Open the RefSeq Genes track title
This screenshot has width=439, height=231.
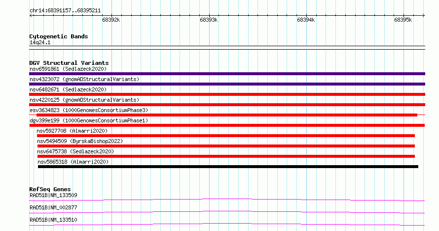point(50,189)
